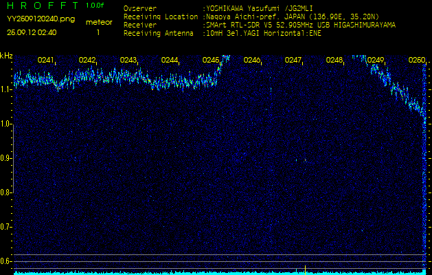Select the 0.9 frequency axis label
Image resolution: width=432 pixels, height=275 pixels.
tap(6, 158)
